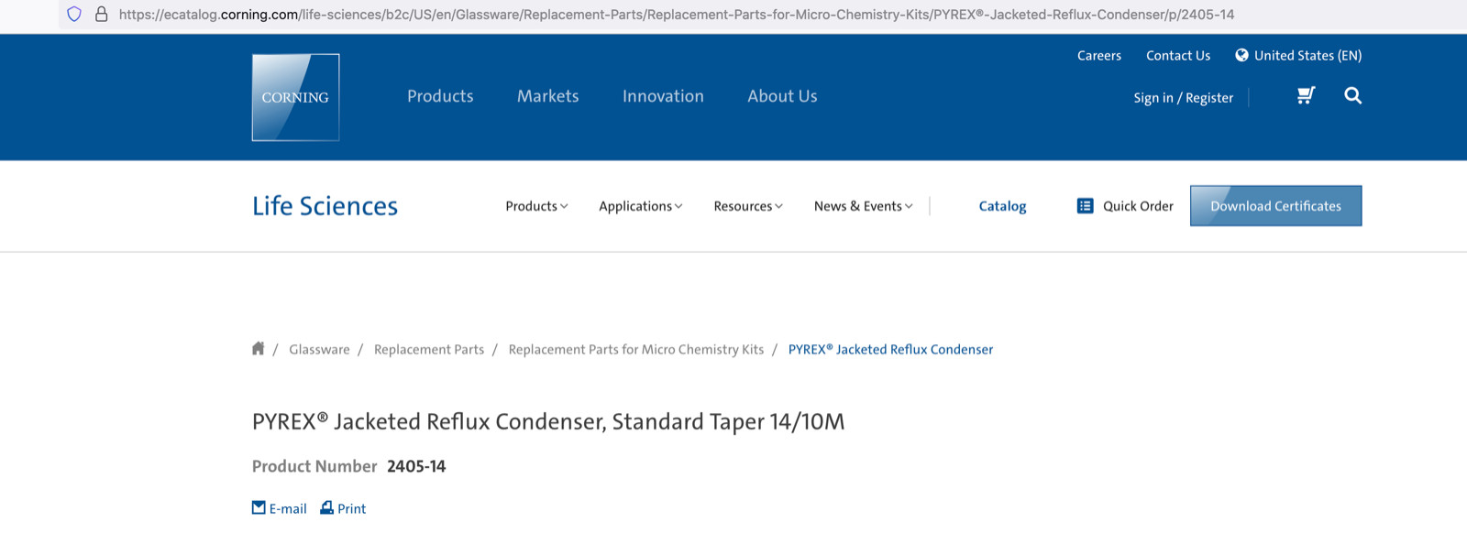1467x533 pixels.
Task: Expand the Applications dropdown
Action: coord(640,206)
